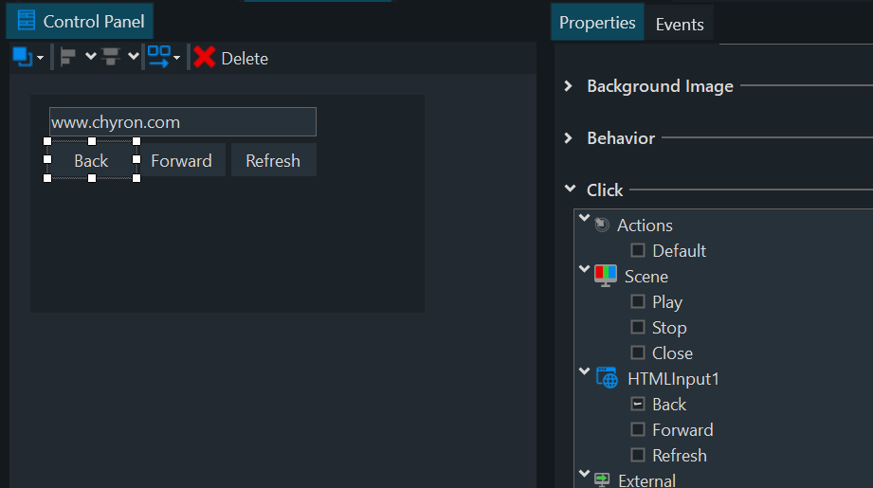
Task: Click the red X Delete icon
Action: 204,58
